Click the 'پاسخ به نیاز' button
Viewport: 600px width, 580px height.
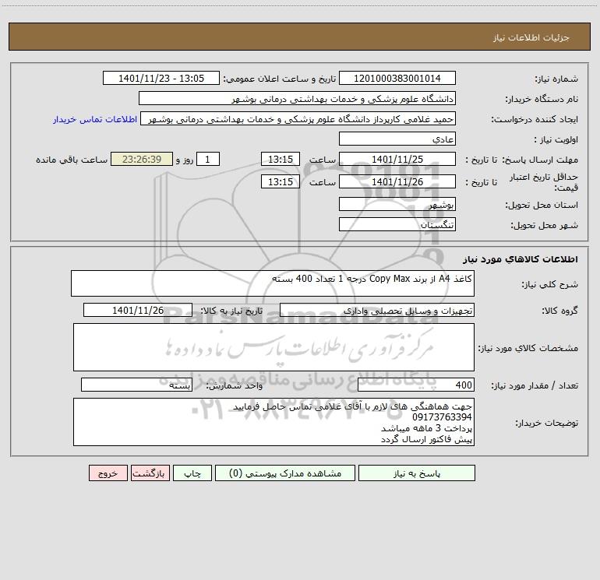click(x=417, y=473)
